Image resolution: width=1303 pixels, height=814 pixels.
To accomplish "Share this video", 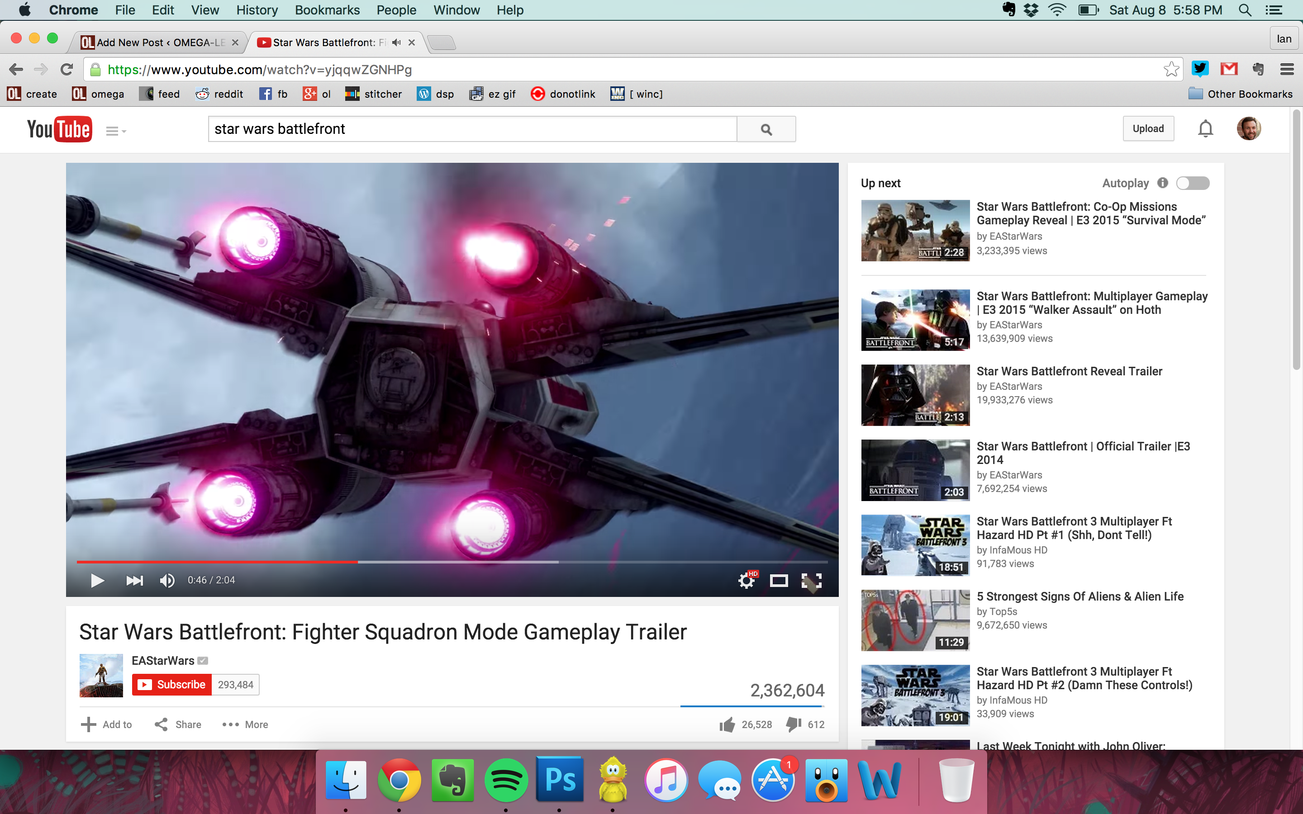I will pyautogui.click(x=178, y=724).
